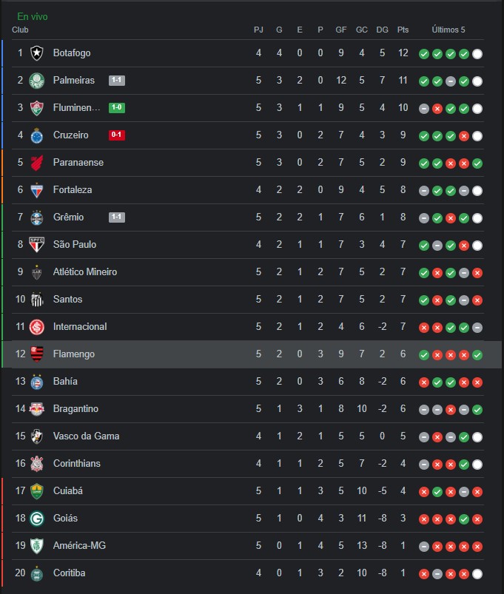Click Paranaense's most recent green win indicator
The image size is (504, 594).
point(477,163)
